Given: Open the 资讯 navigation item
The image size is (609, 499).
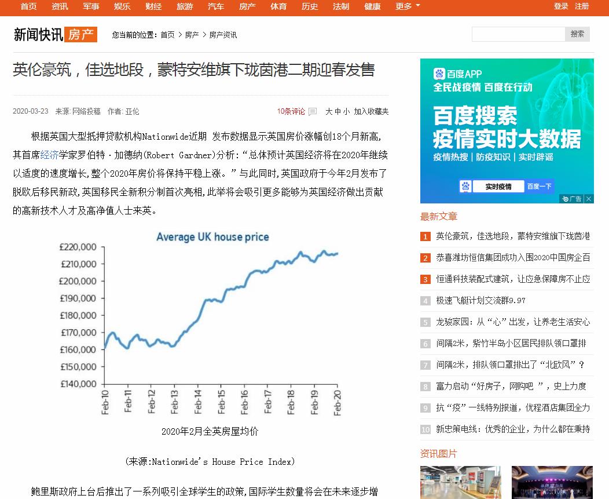Looking at the screenshot, I should 60,6.
